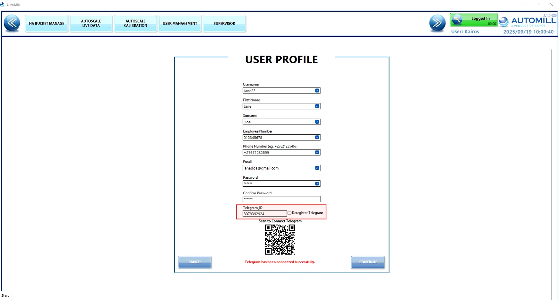Click the AutoMill app icon in title bar
Image resolution: width=559 pixels, height=300 pixels.
[x=2, y=5]
